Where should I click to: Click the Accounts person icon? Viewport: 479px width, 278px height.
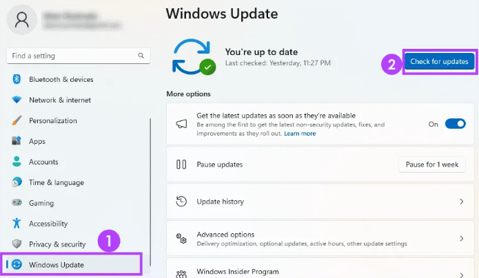tap(17, 162)
